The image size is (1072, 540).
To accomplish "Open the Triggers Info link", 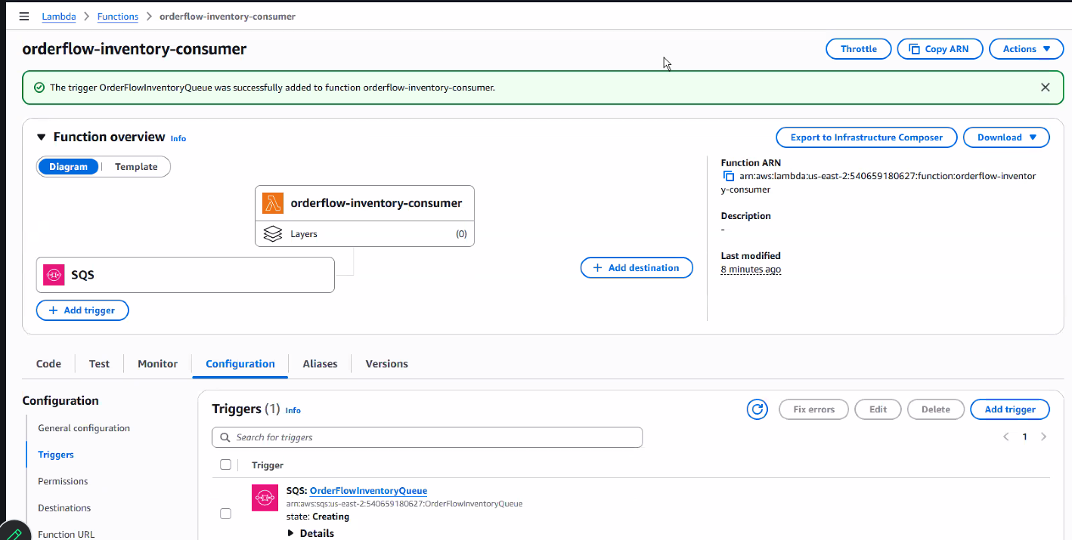I will pyautogui.click(x=293, y=410).
